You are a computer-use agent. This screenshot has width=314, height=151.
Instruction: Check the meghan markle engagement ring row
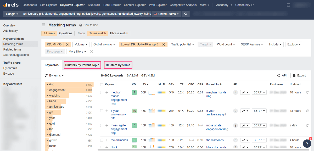coord(102,92)
